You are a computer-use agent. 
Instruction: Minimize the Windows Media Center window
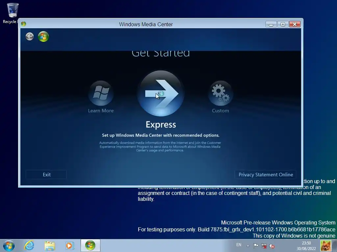coord(271,24)
